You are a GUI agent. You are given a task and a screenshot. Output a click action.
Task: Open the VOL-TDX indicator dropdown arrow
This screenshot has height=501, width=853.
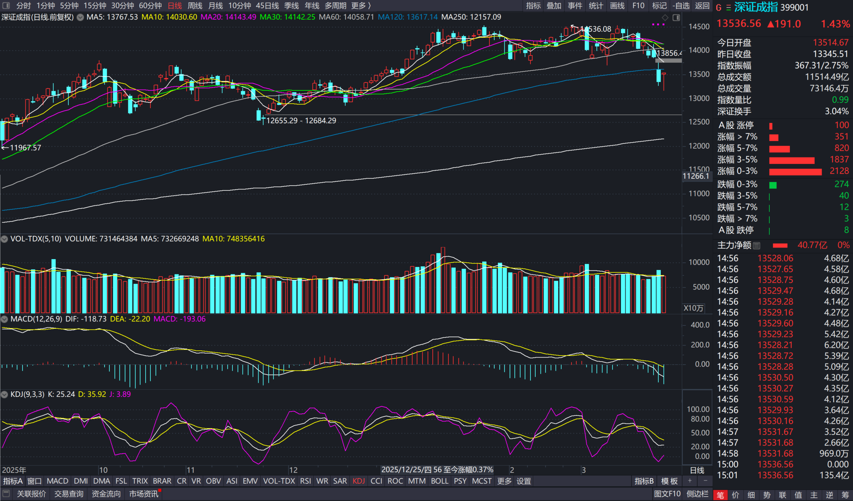point(4,239)
